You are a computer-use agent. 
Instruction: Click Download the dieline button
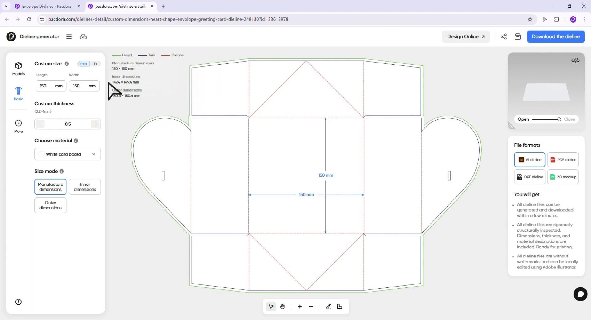point(556,36)
